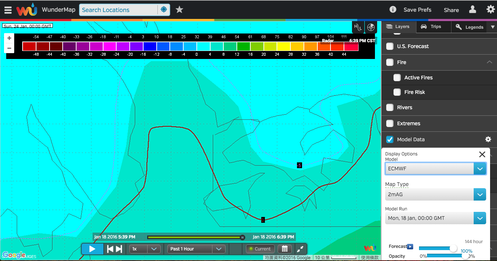Open the info icon in header
The height and width of the screenshot is (261, 497).
point(393,9)
